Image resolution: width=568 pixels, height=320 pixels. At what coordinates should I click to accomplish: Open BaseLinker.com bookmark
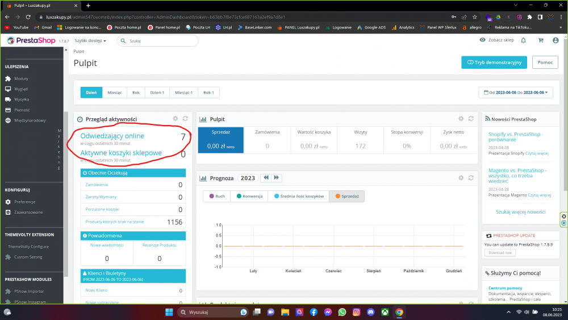pyautogui.click(x=254, y=27)
